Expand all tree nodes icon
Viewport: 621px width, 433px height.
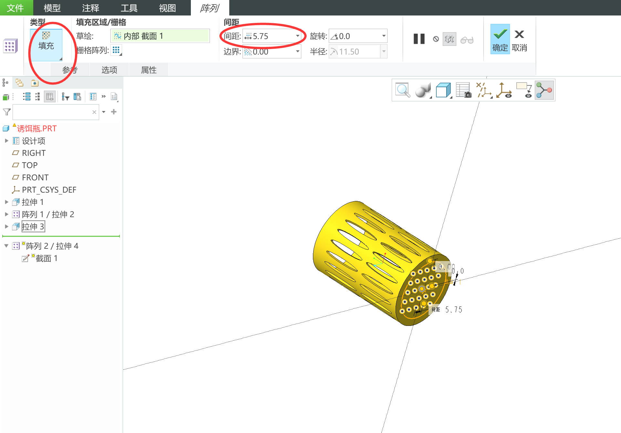26,96
